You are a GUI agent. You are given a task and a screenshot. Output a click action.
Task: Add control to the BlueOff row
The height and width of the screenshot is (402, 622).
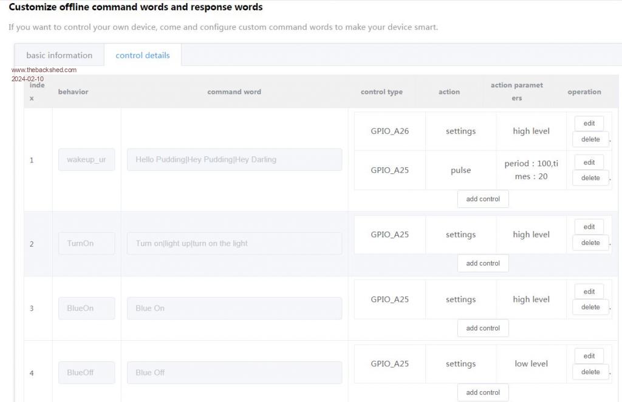[x=483, y=392]
